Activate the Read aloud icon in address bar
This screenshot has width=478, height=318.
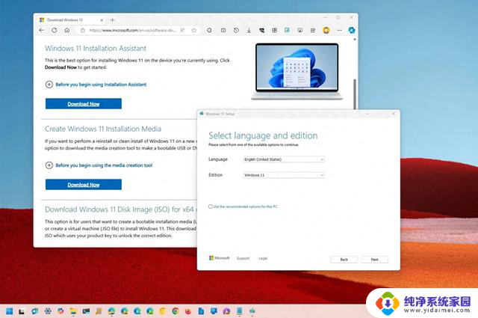182,30
